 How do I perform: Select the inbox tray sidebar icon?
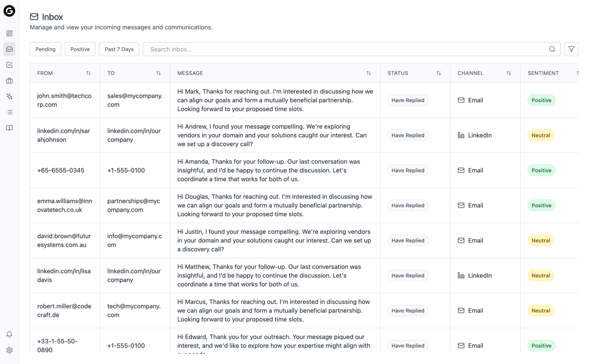(x=9, y=49)
